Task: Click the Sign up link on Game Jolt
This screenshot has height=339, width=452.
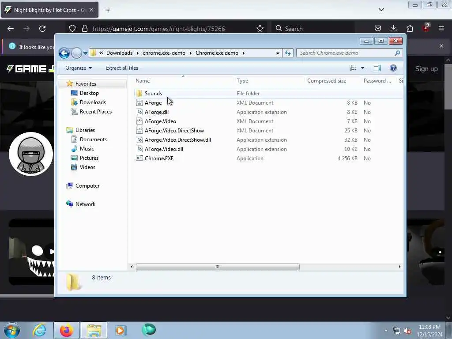Action: coord(426,69)
